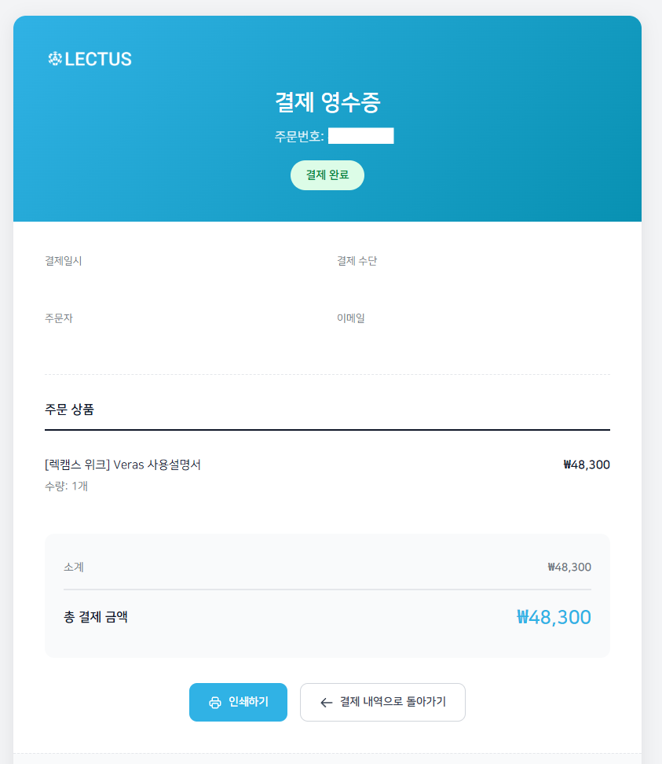The height and width of the screenshot is (764, 662).
Task: Select the 결제 영수증 title heading
Action: tap(327, 103)
